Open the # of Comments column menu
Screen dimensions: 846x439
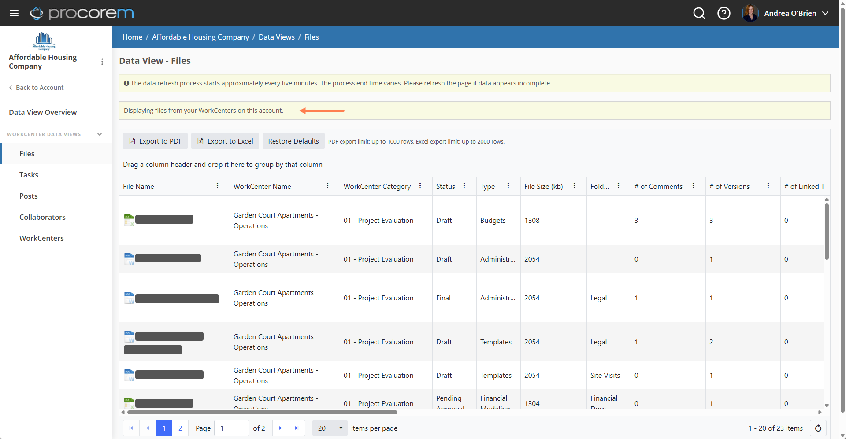pos(694,186)
